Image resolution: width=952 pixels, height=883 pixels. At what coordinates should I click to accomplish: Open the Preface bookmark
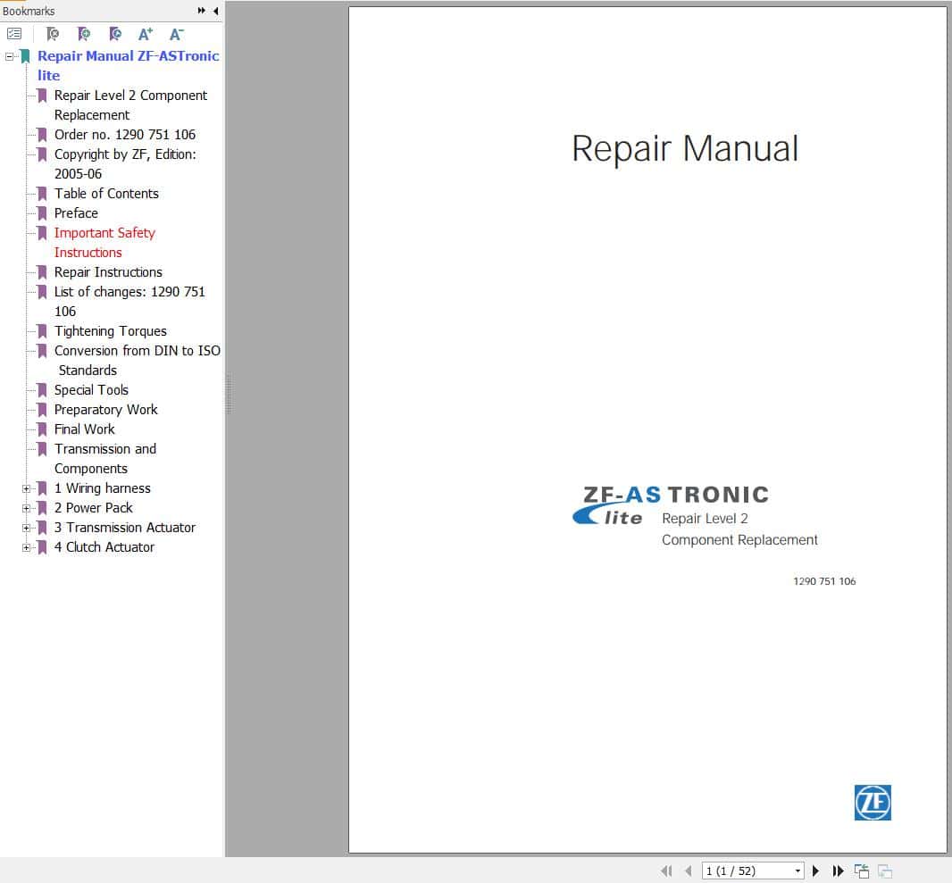pyautogui.click(x=76, y=213)
